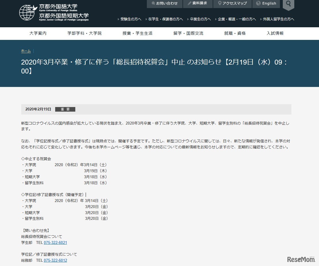Screen dimensions: 319x266
Task: Open the search with the magnifier icon
Action: coord(288,4)
